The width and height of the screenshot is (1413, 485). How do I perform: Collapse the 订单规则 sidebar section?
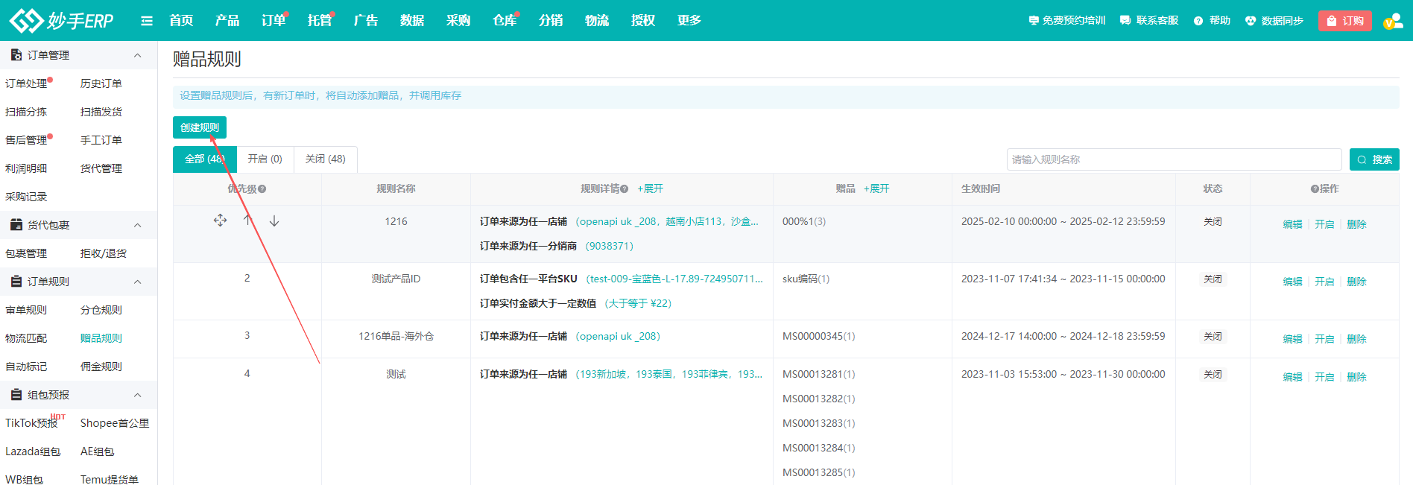(x=137, y=282)
